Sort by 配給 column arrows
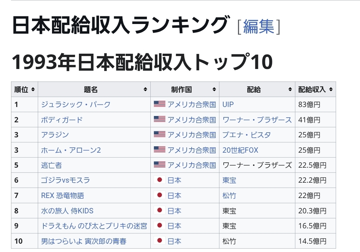This screenshot has height=252, width=360. pos(290,89)
